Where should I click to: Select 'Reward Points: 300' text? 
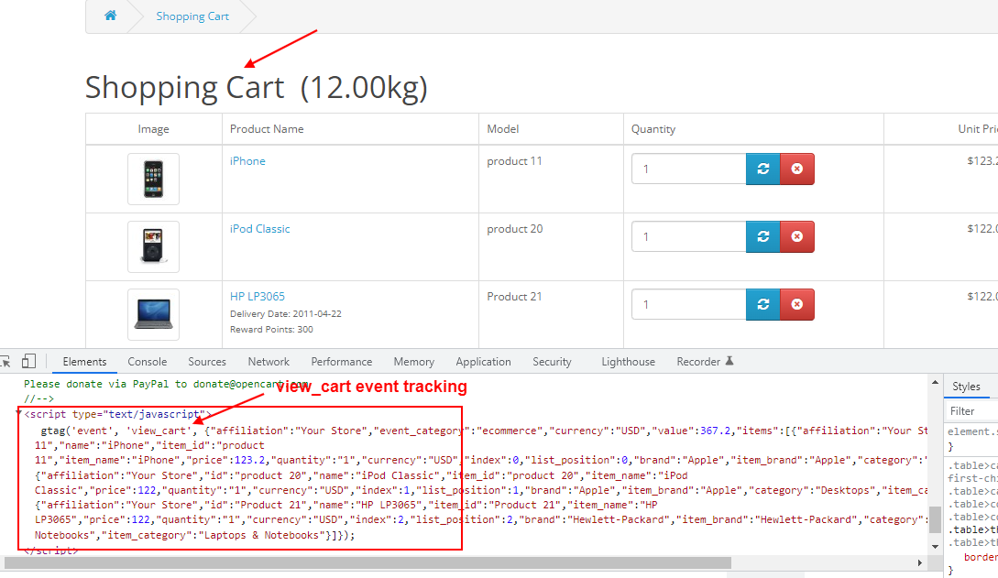click(x=271, y=330)
